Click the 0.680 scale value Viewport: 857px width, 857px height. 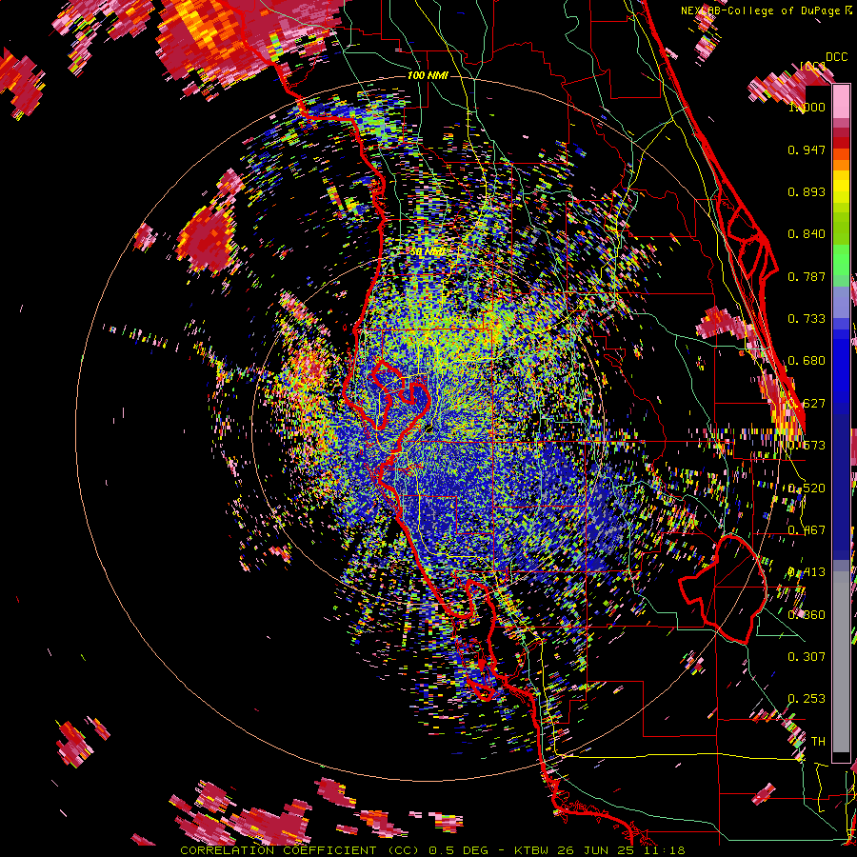click(807, 361)
